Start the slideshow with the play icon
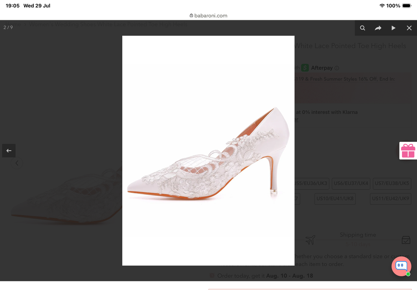Viewport: 417px width, 290px height. click(x=393, y=28)
